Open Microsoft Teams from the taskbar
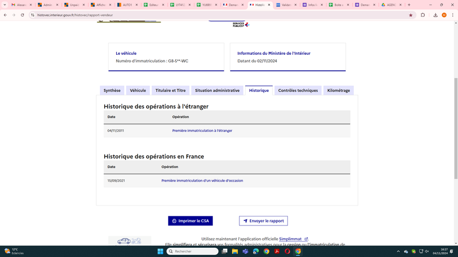 pos(246,251)
